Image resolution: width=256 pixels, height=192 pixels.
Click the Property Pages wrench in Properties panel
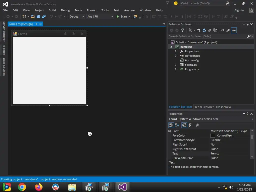click(x=197, y=125)
